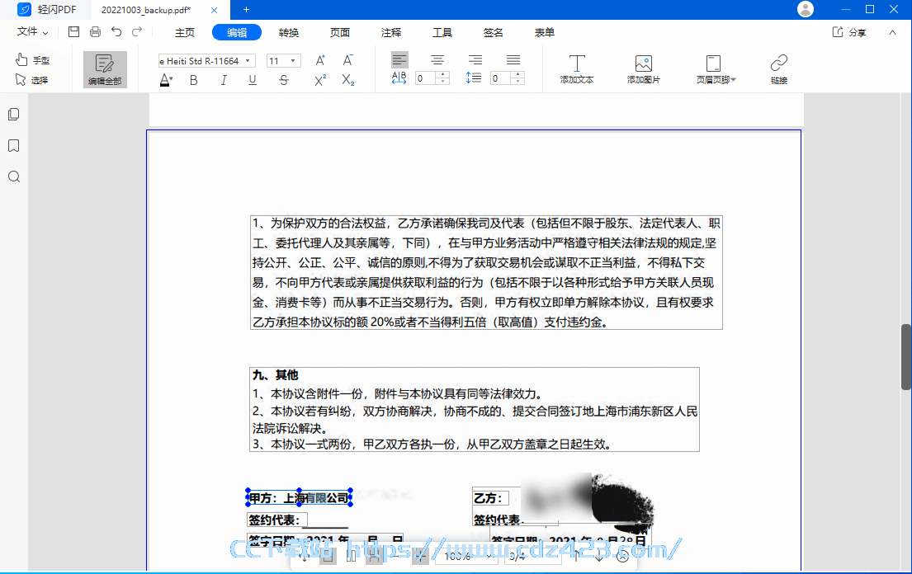Switch to the Annotate (注释) tab
Viewport: 912px width, 574px height.
(391, 32)
